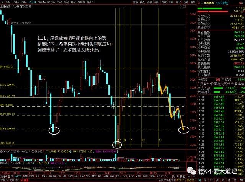The width and height of the screenshot is (245, 182).
Task: Switch chart to 周线 weekly
Action: [66, 2]
